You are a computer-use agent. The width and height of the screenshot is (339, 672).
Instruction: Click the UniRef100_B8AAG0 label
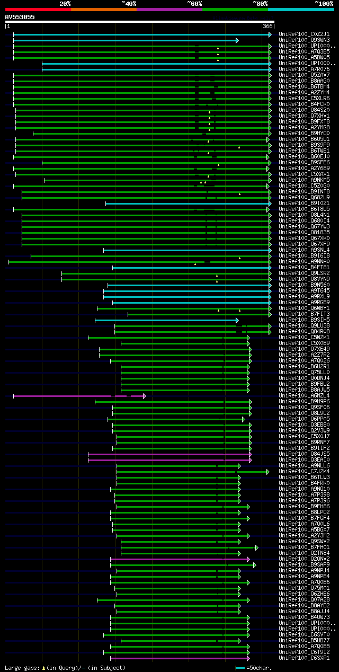pos(304,81)
